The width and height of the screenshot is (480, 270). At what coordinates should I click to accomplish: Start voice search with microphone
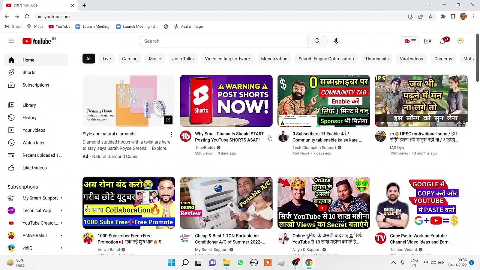336,41
